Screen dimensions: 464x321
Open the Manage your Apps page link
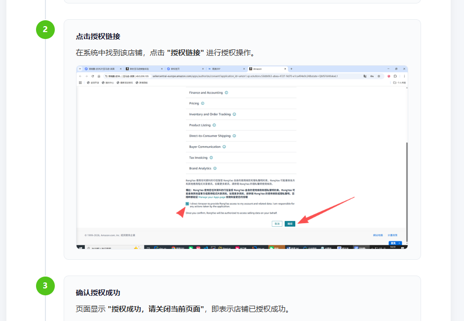[x=212, y=197]
